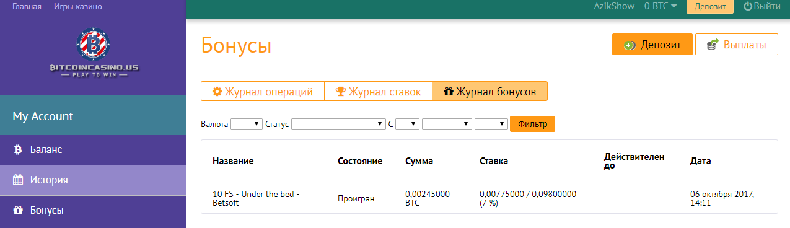
Task: Click the AzikShow username
Action: [615, 7]
